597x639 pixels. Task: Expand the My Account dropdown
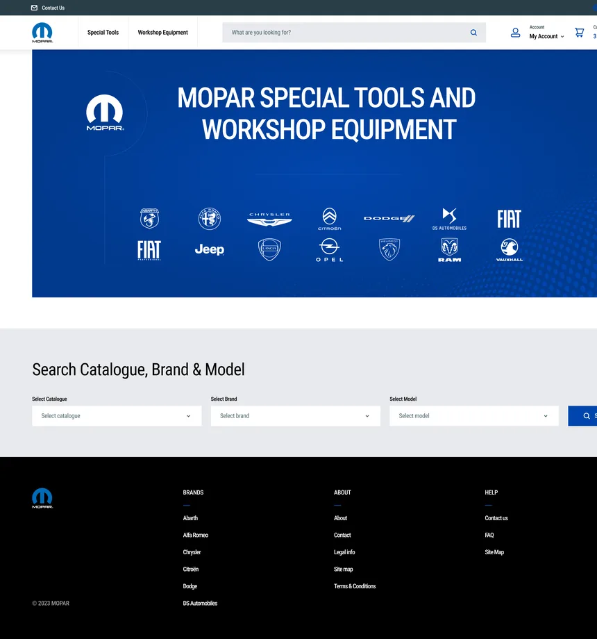coord(546,36)
